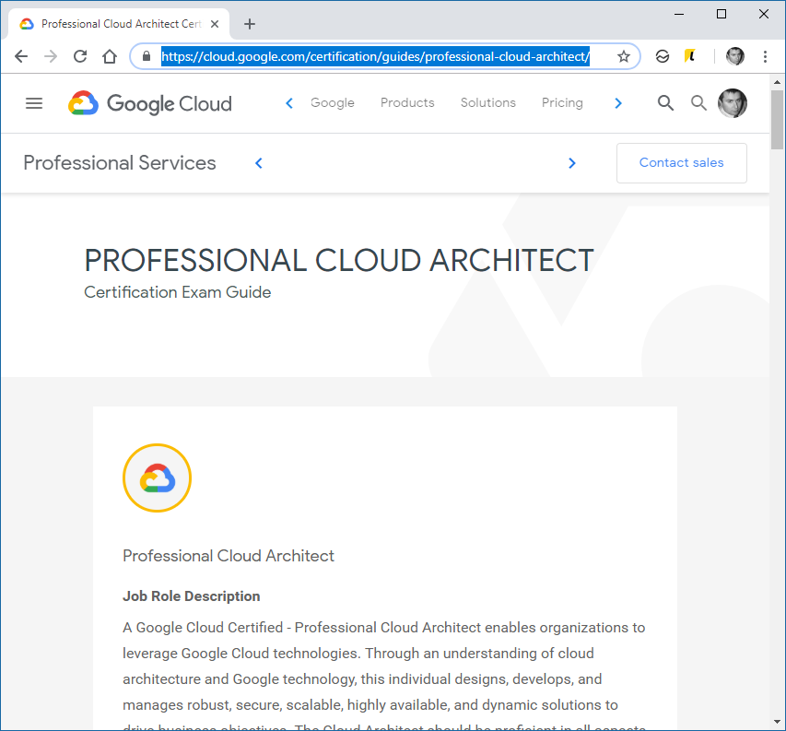View site security lock info

pos(147,56)
